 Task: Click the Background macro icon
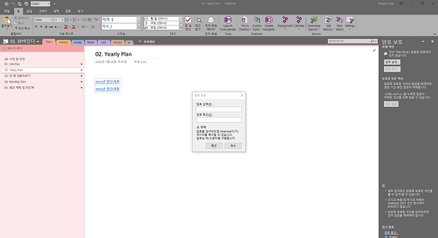(x=285, y=19)
